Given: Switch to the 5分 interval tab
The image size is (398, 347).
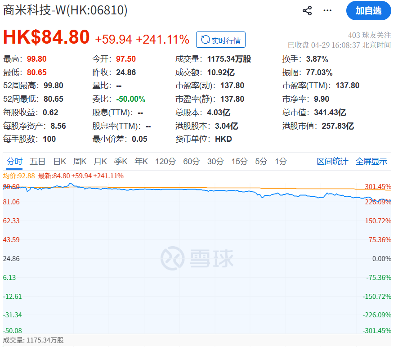Looking at the screenshot, I should 261,162.
